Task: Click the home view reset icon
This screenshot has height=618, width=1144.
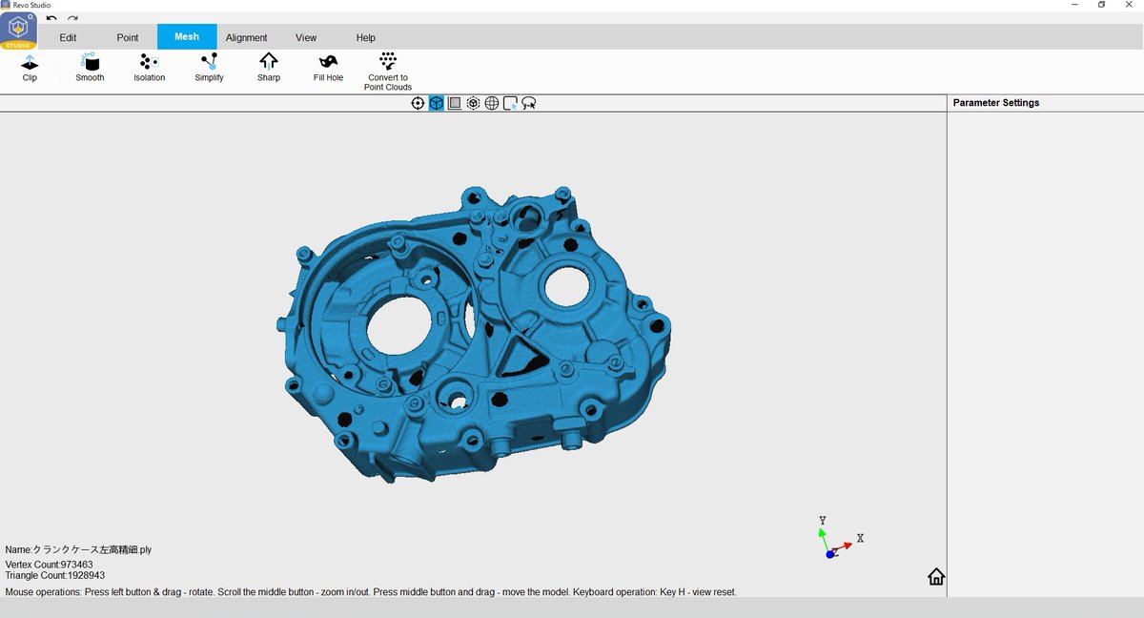Action: point(936,576)
